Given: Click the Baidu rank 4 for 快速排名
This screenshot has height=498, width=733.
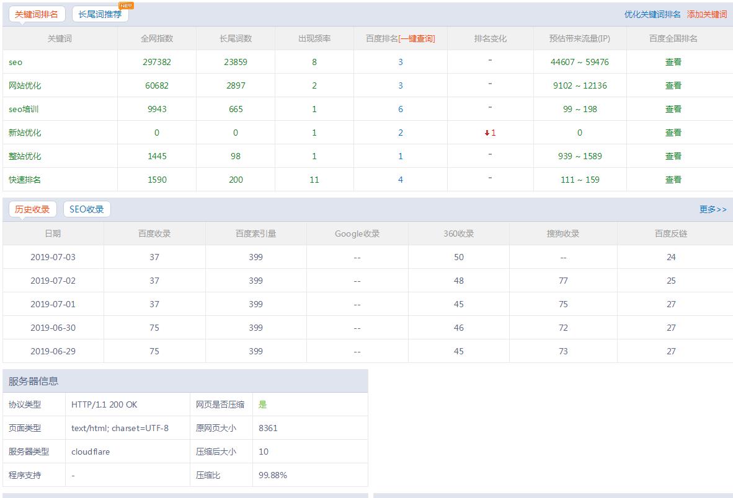Looking at the screenshot, I should click(401, 180).
